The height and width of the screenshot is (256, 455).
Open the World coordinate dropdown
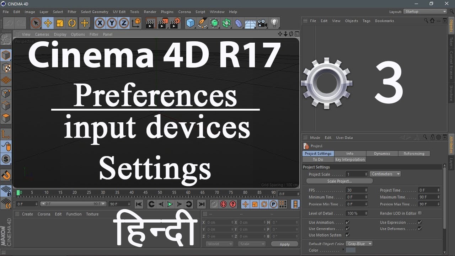[x=219, y=244]
